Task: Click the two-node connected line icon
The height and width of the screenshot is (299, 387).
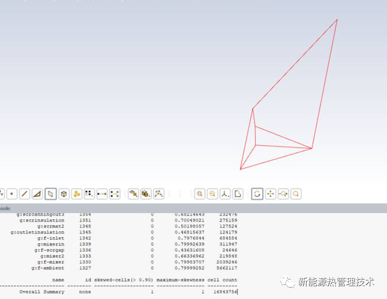Action: pos(102,194)
